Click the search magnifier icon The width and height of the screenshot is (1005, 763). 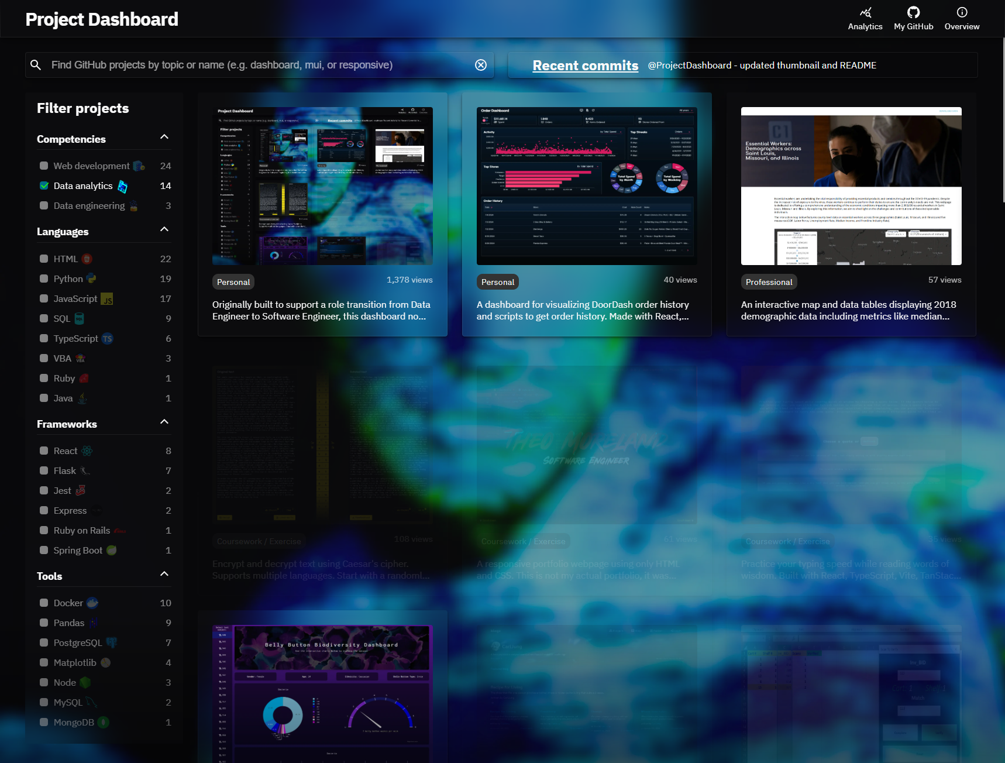(36, 65)
